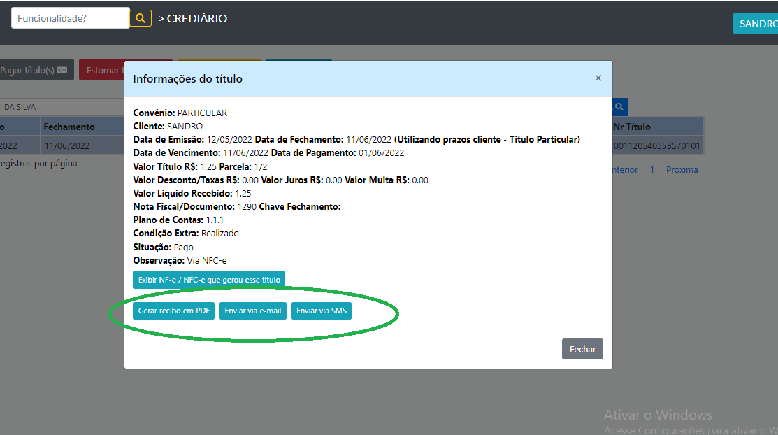Viewport: 778px width, 435px height.
Task: Click the yellow magnifier search button
Action: pos(141,18)
